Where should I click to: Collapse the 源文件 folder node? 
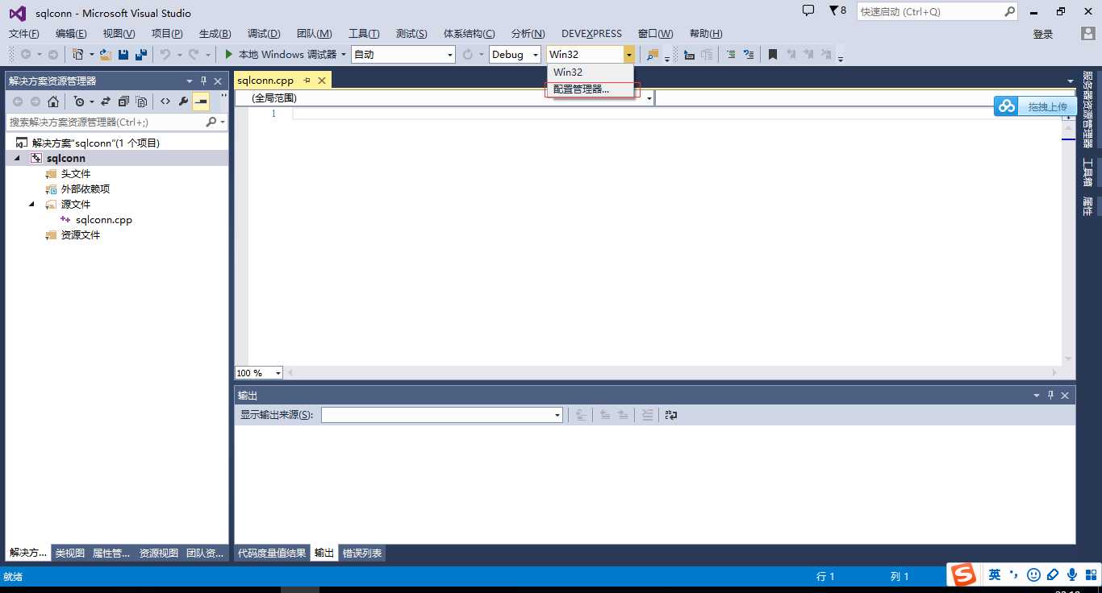coord(32,205)
